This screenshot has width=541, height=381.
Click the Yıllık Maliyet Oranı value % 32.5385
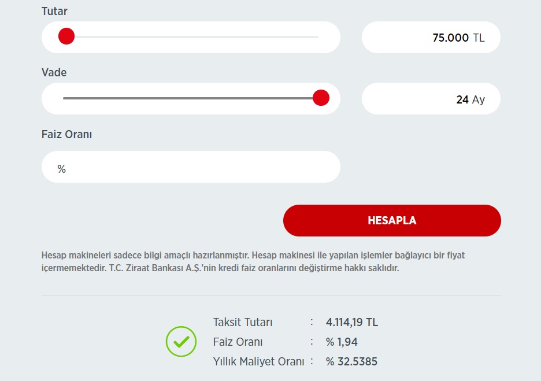point(351,362)
